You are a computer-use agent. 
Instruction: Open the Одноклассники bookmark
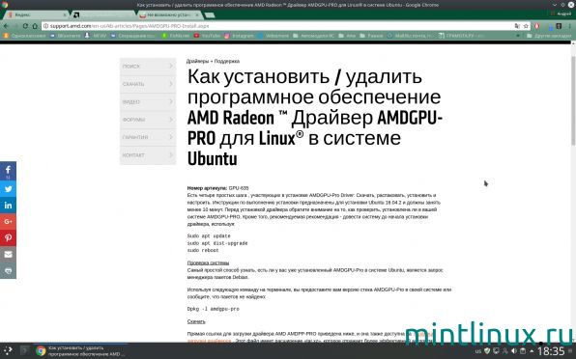tap(24, 36)
